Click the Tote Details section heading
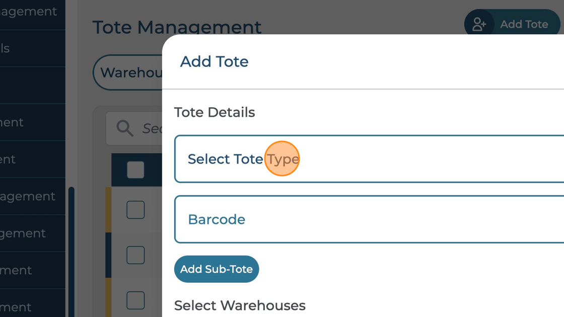The height and width of the screenshot is (317, 564). tap(214, 112)
